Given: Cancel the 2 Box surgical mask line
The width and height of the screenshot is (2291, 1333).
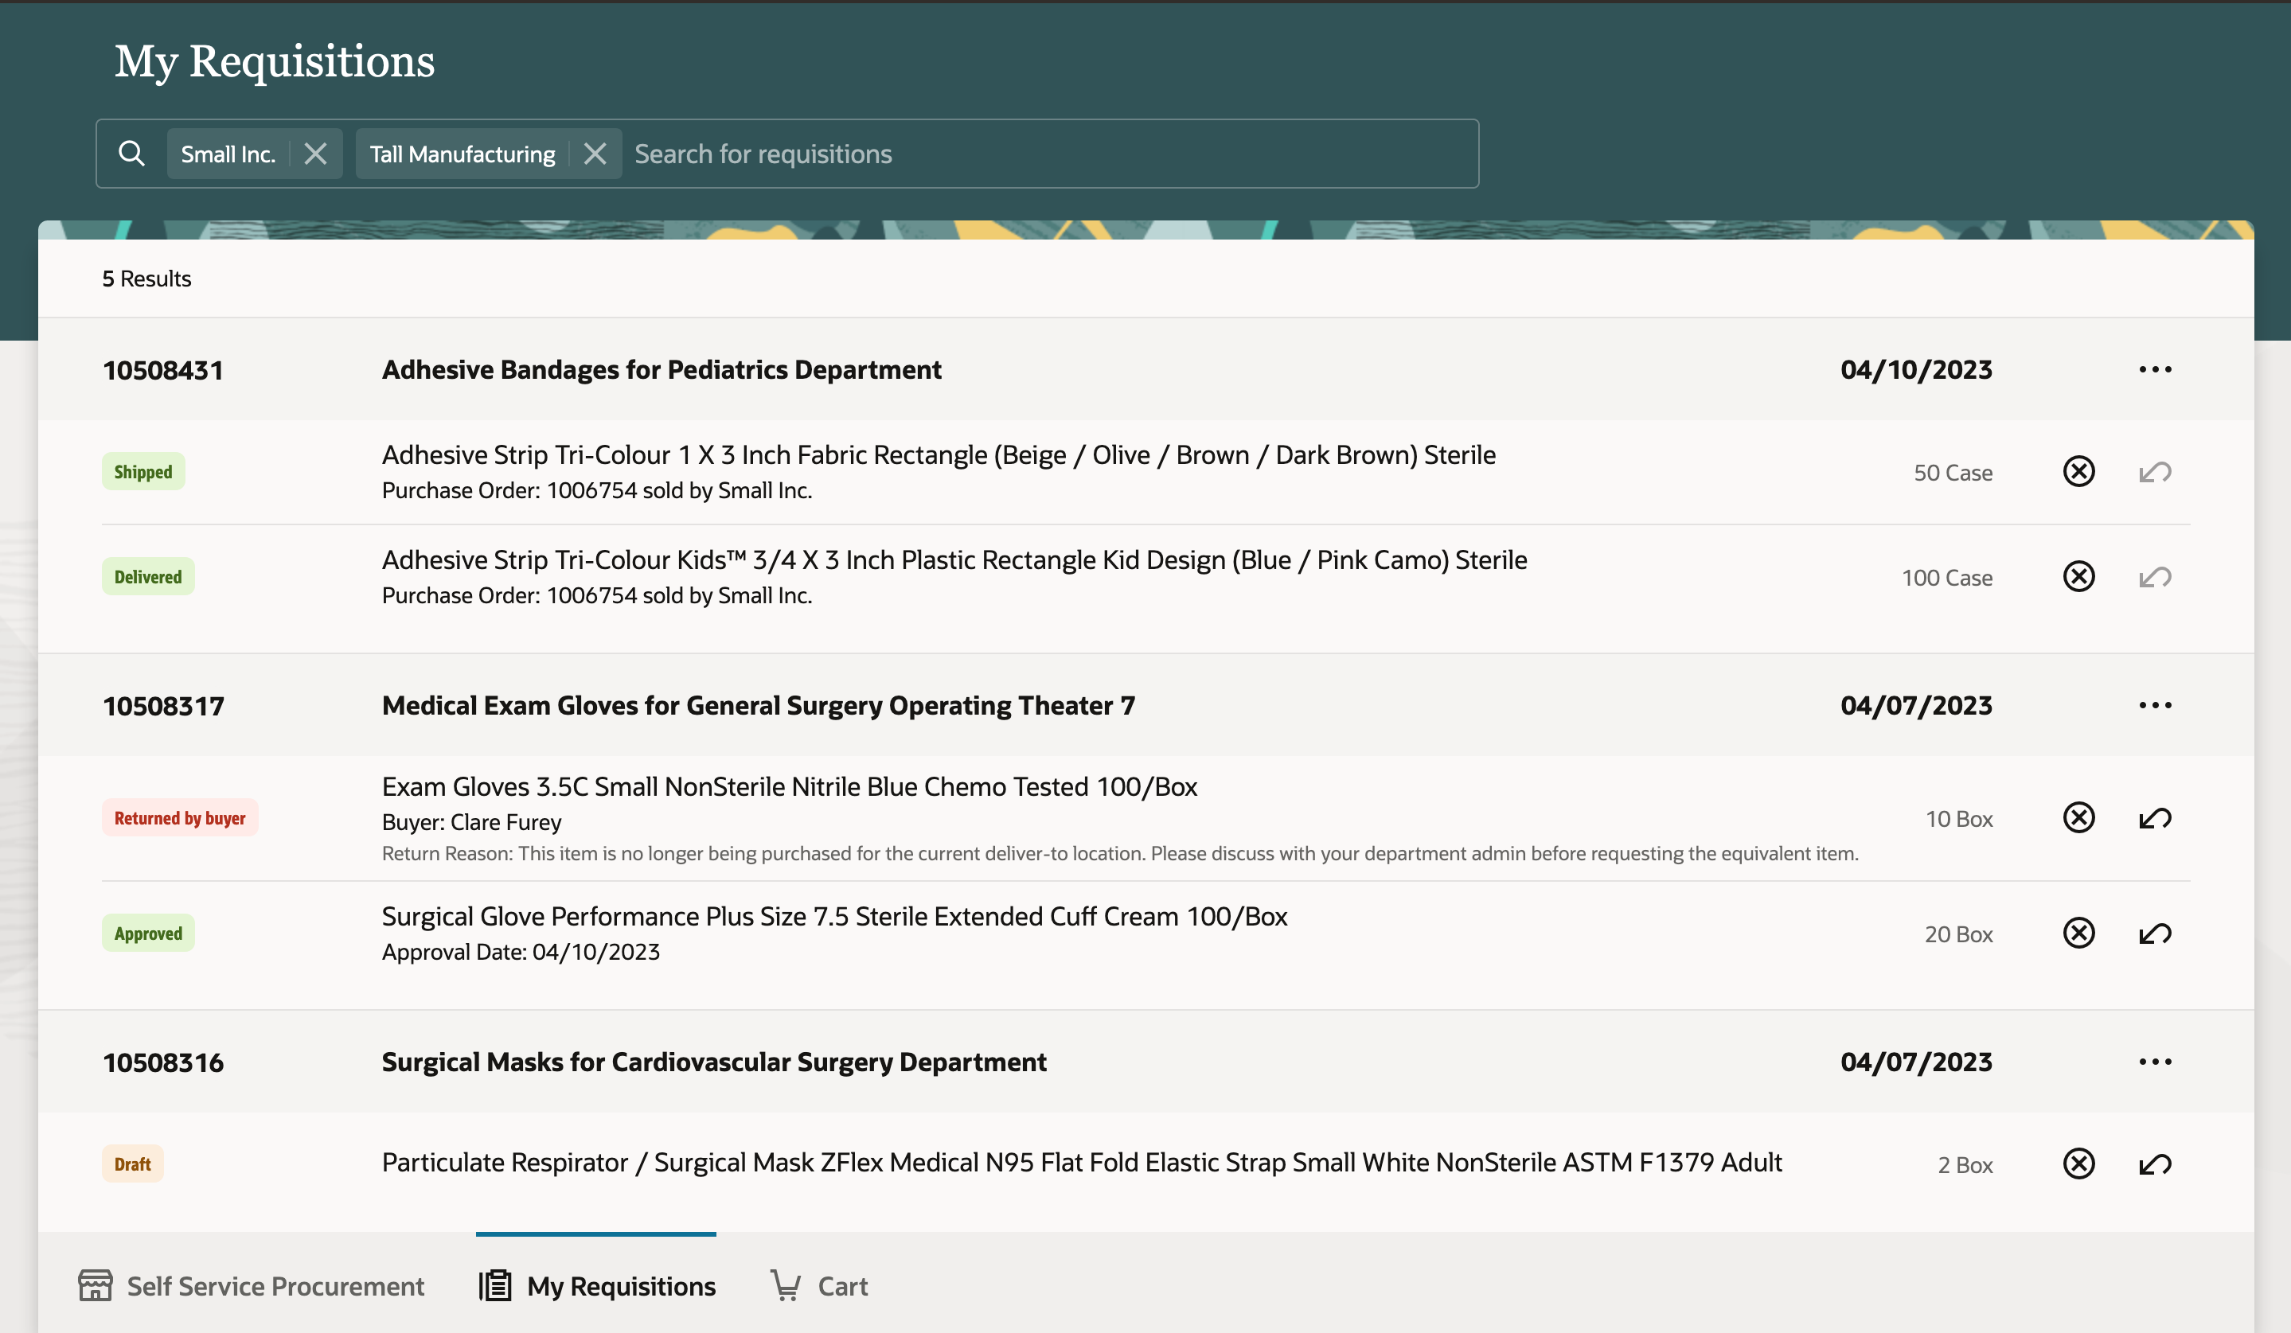Looking at the screenshot, I should (x=2078, y=1164).
